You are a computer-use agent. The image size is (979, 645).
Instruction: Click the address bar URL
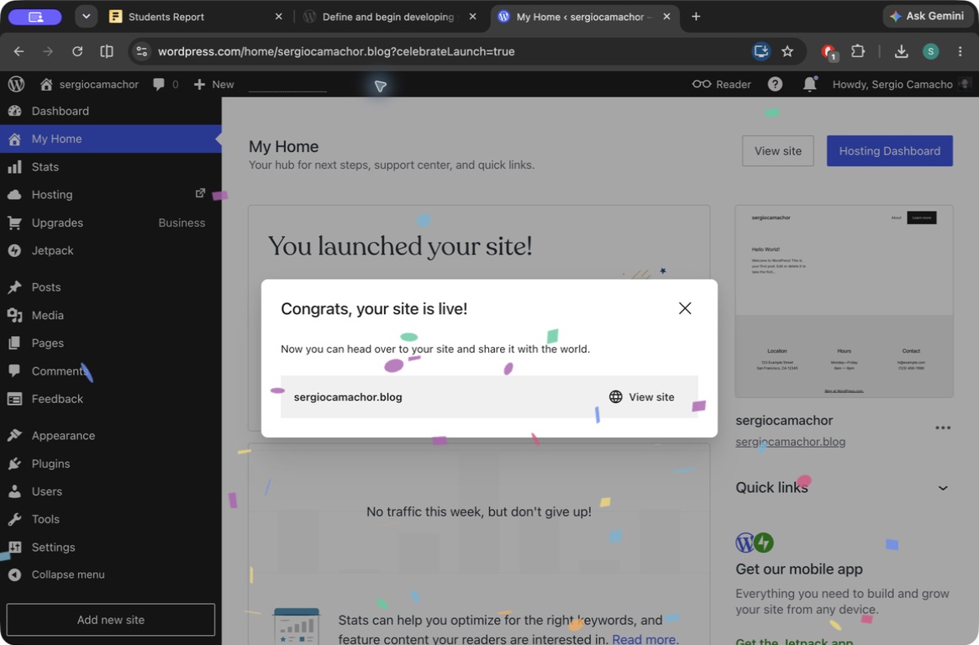pyautogui.click(x=336, y=52)
